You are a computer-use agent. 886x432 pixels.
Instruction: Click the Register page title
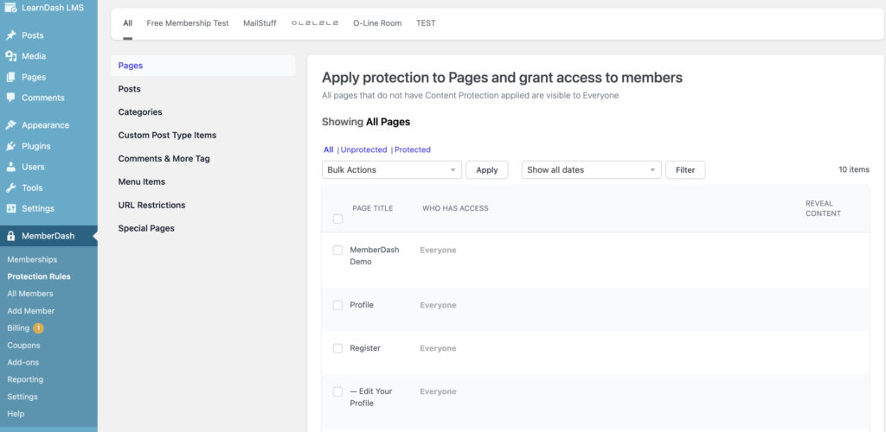tap(365, 348)
